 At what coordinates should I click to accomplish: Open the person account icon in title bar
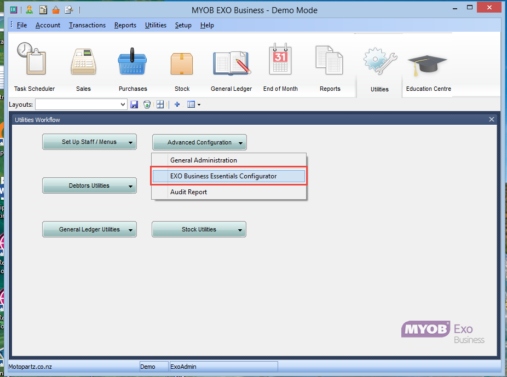click(x=30, y=10)
